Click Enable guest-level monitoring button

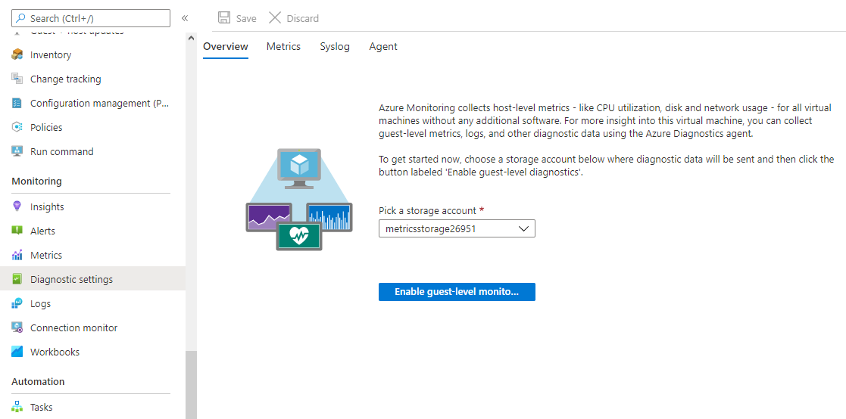[457, 292]
